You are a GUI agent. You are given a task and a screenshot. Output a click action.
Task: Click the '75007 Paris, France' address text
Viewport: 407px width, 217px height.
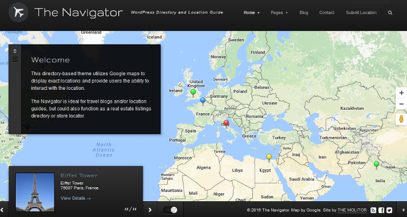pos(79,188)
